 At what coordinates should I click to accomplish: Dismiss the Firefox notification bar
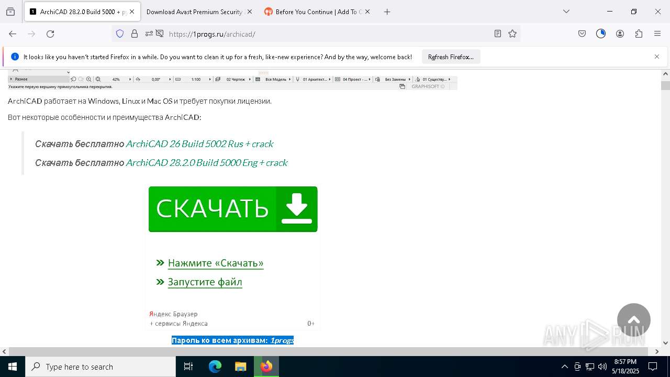(657, 57)
